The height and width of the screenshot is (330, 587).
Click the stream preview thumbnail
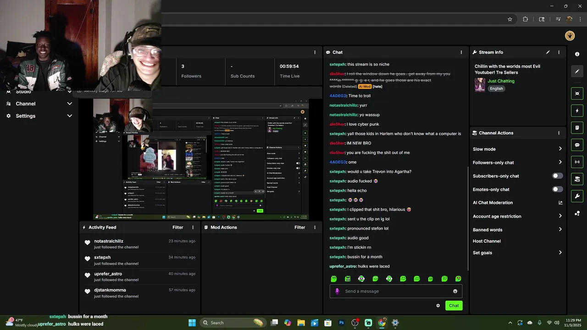point(201,159)
